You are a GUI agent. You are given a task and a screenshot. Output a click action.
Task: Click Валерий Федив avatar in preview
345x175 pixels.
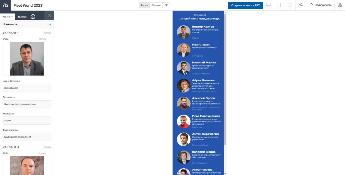click(184, 157)
